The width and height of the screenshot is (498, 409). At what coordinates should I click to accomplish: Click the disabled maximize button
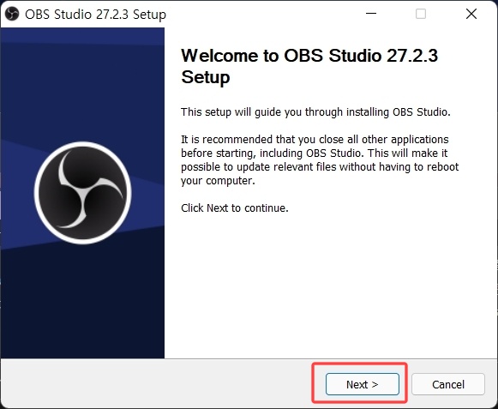421,14
